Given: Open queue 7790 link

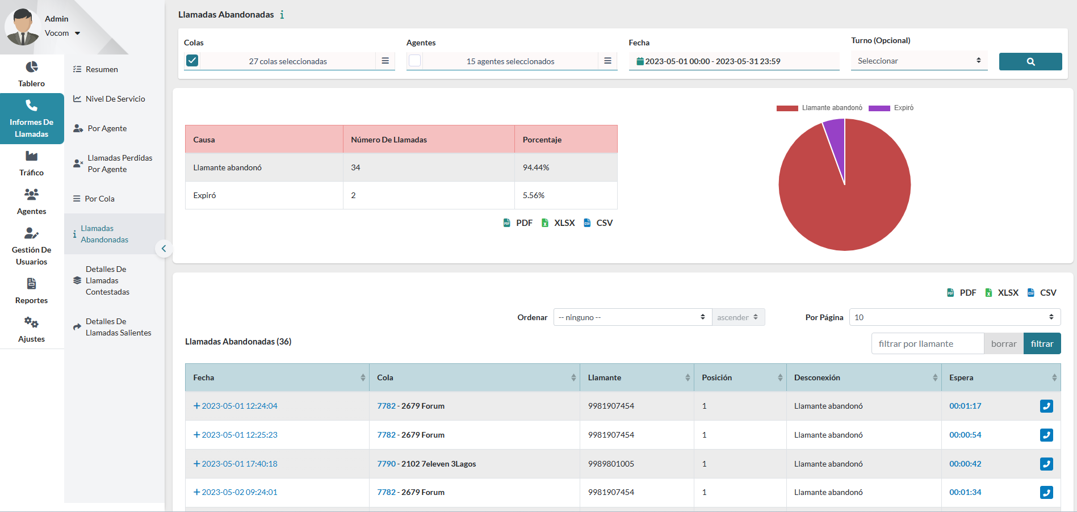Looking at the screenshot, I should point(386,464).
